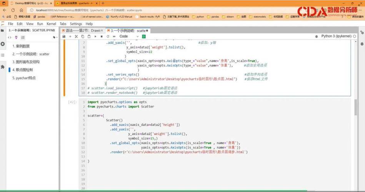
Task: Close the 语法 Drawing notebook tab
Action: [102, 30]
